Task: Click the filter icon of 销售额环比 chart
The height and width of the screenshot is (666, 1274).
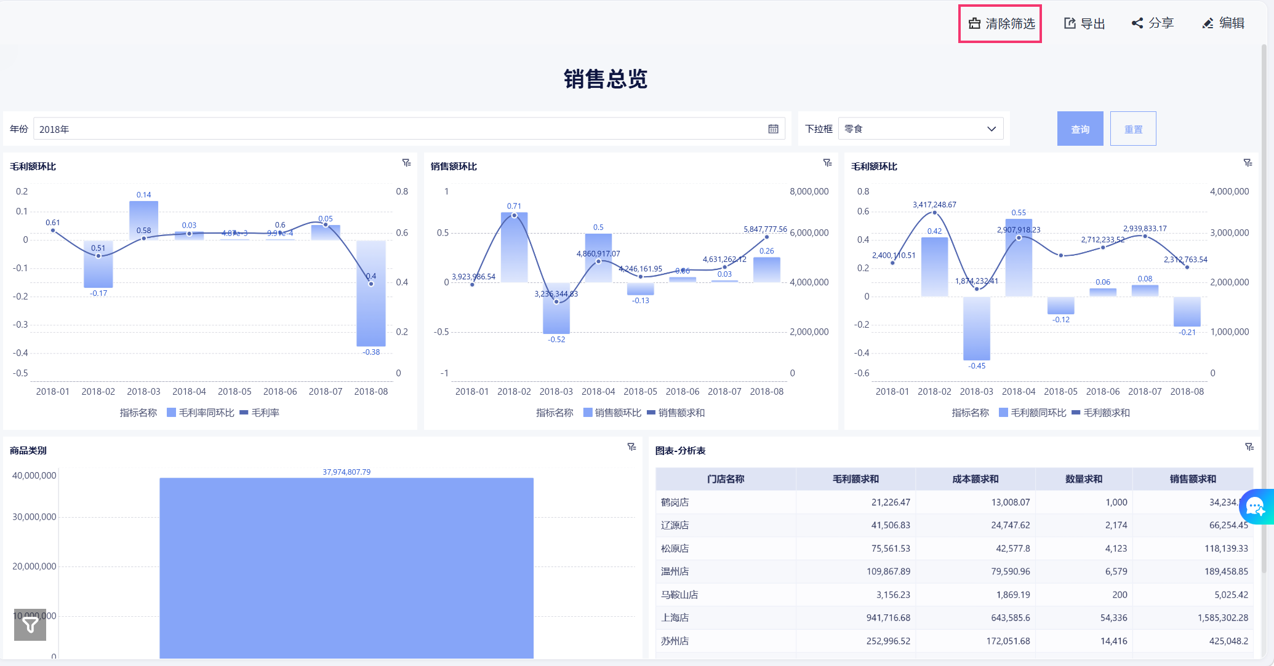Action: [x=828, y=163]
